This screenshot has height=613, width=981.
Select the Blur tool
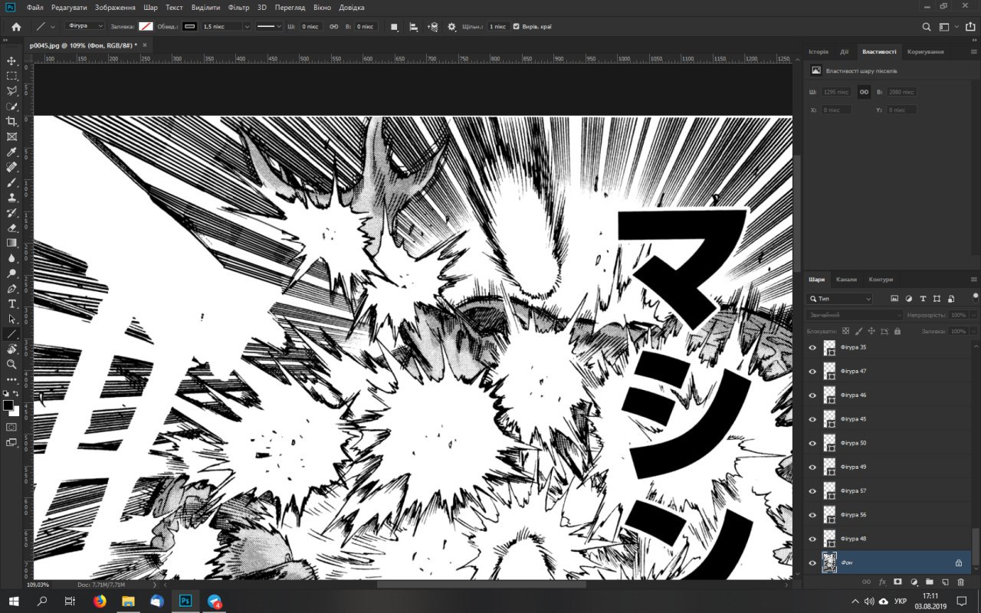[11, 258]
